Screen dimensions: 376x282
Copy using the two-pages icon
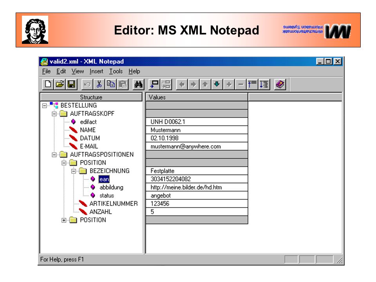[111, 85]
